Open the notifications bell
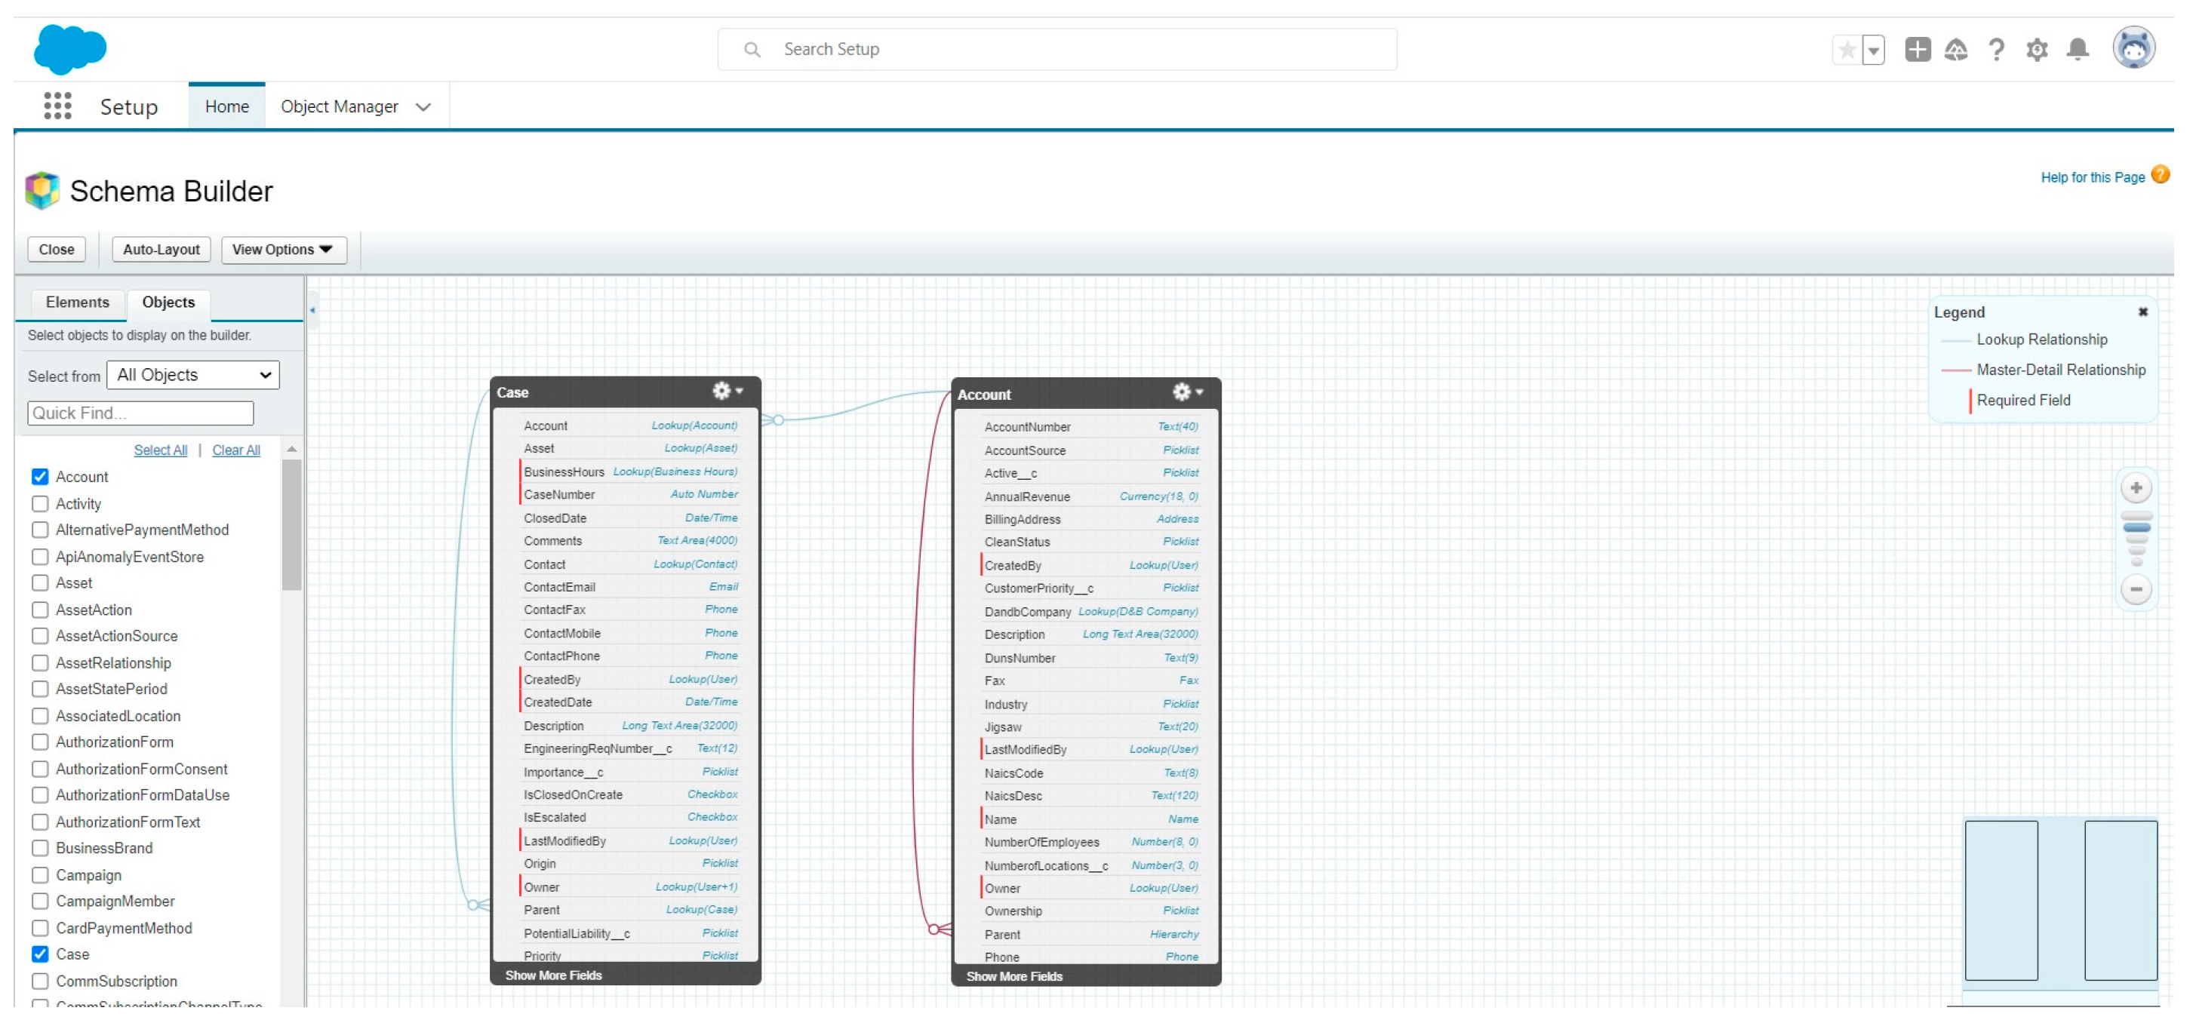 [2078, 49]
